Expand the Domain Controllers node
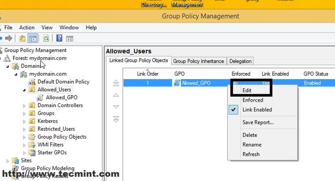335x181 pixels. tap(24, 106)
